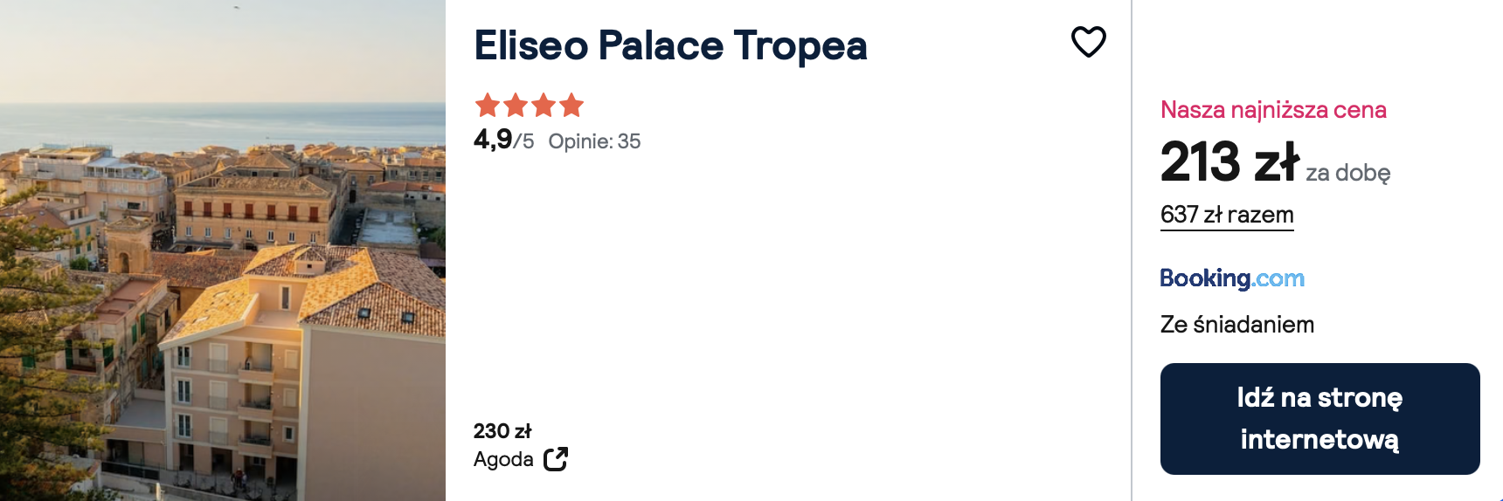Open the Agoda offer link
The image size is (1503, 501).
(503, 459)
